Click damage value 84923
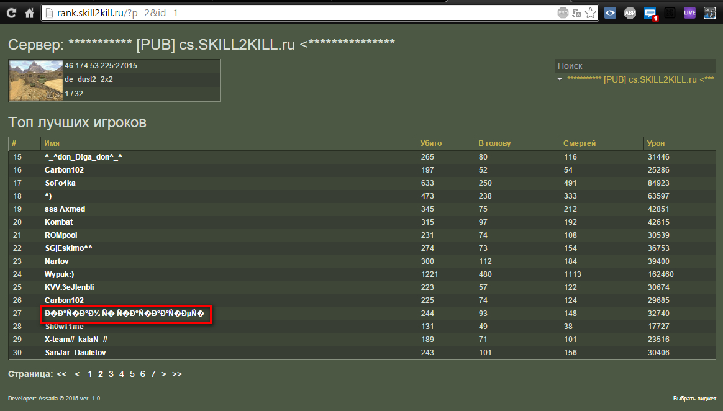Viewport: 723px width, 411px height. [658, 183]
